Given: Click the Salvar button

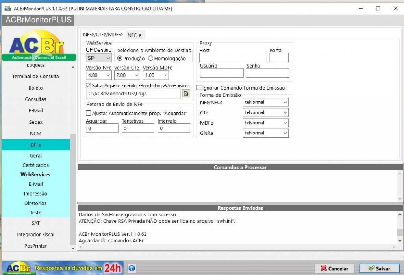Looking at the screenshot, I should (380, 268).
